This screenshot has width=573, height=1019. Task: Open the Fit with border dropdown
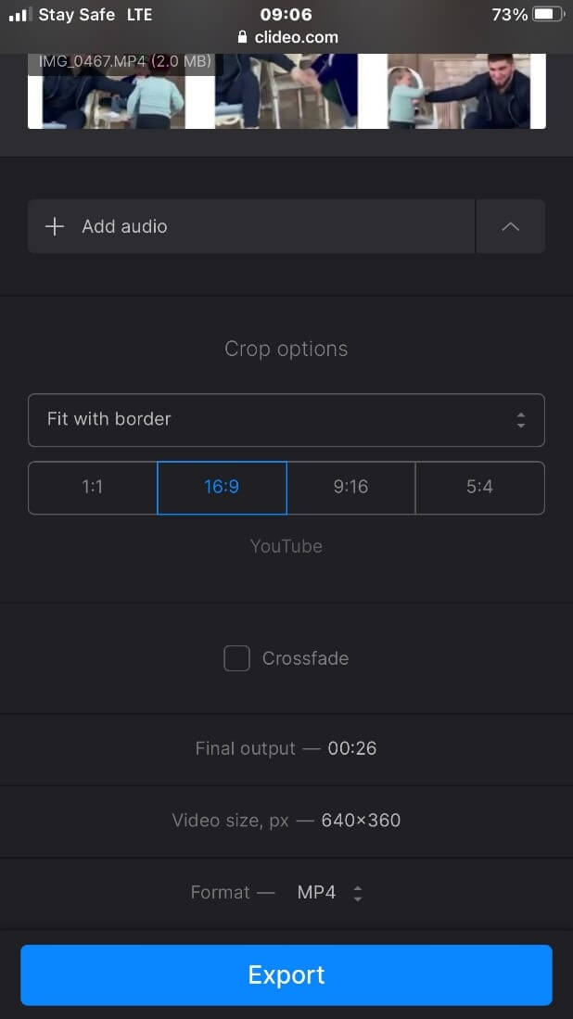click(286, 420)
